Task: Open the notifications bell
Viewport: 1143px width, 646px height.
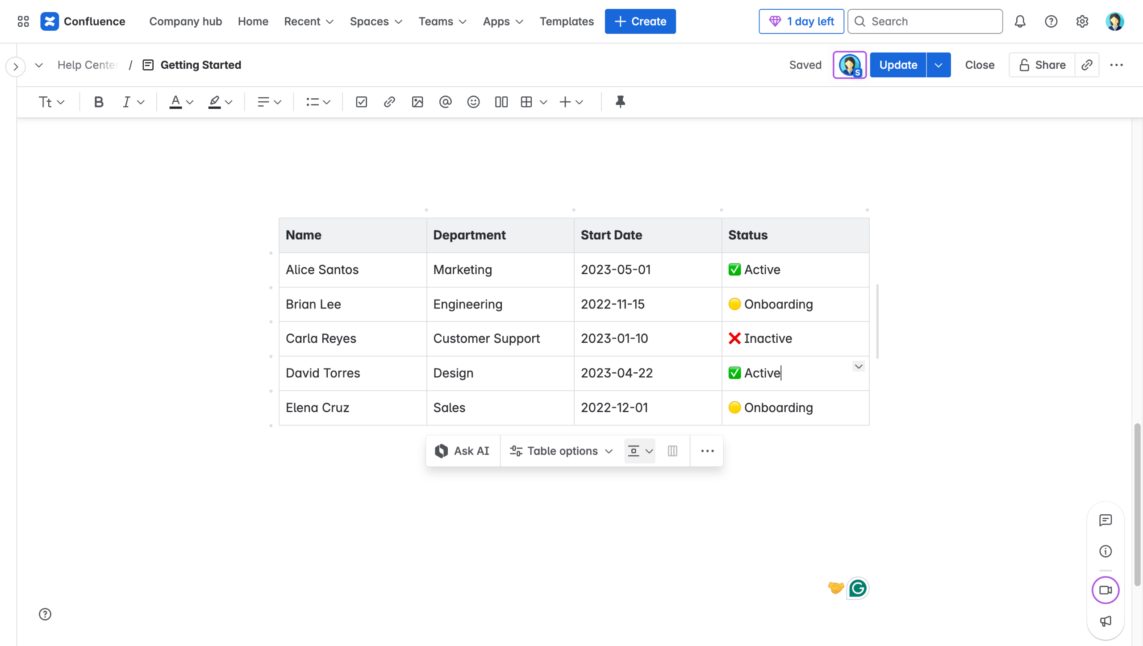Action: click(x=1020, y=21)
